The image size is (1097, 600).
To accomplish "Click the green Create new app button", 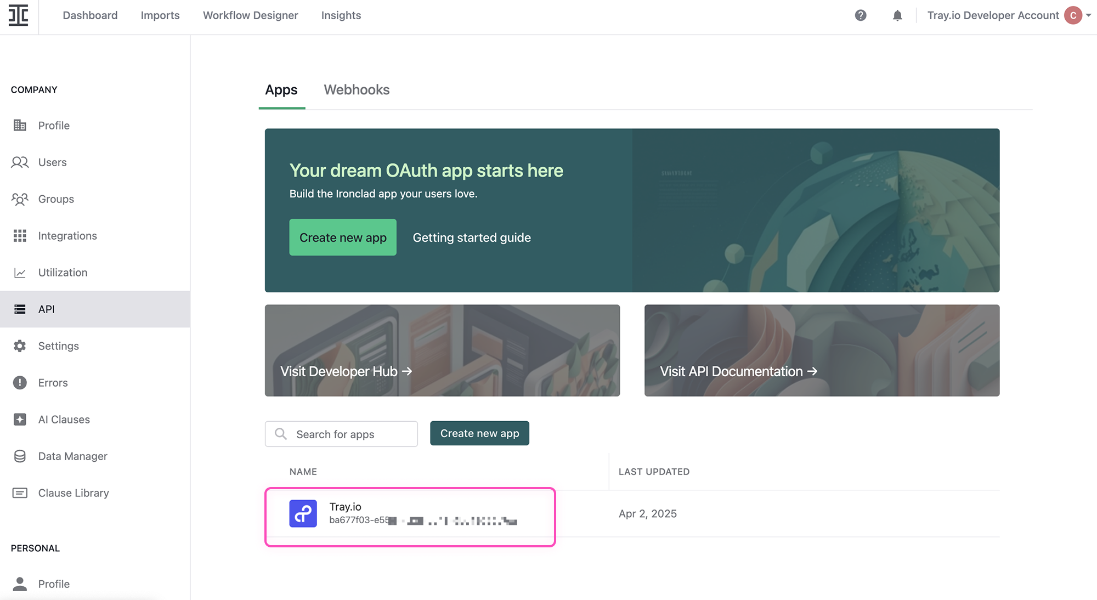I will (343, 237).
